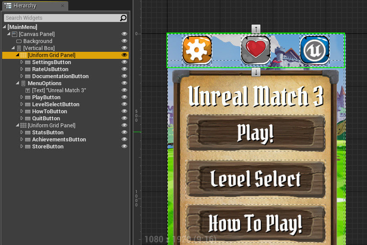Click the StatsButton widget icon
Screen dimensions: 367x245
(x=28, y=133)
